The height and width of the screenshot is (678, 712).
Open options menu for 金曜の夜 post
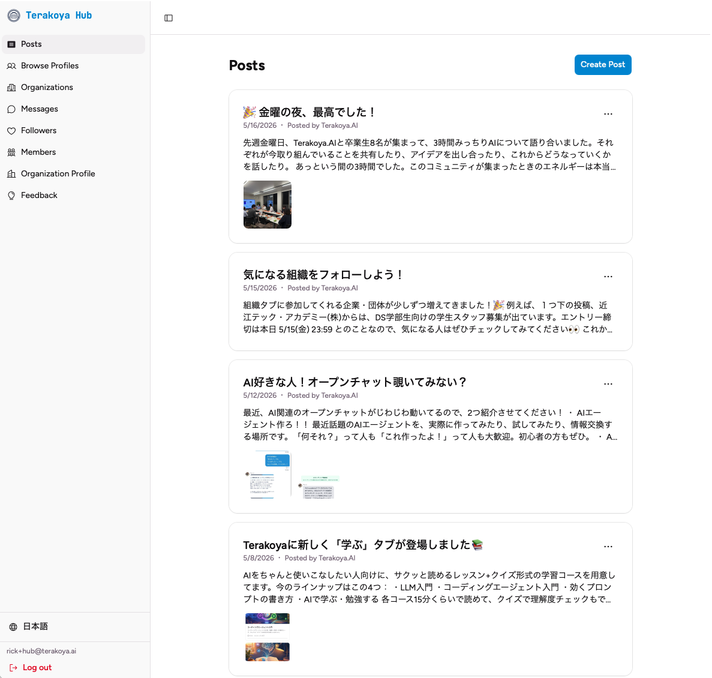coord(608,114)
